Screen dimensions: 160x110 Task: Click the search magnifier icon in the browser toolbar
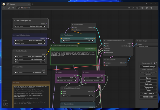coord(13,8)
